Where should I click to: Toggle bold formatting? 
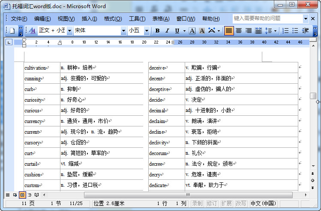[x=157, y=31]
